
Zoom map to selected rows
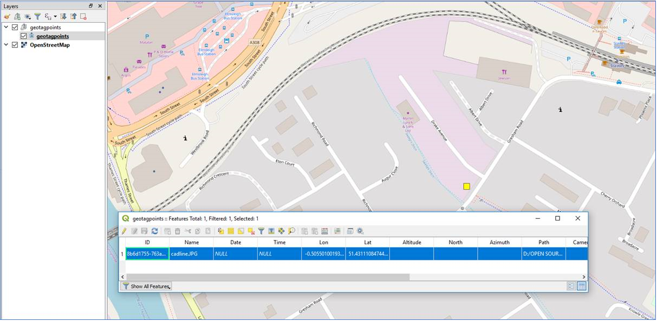click(x=292, y=231)
